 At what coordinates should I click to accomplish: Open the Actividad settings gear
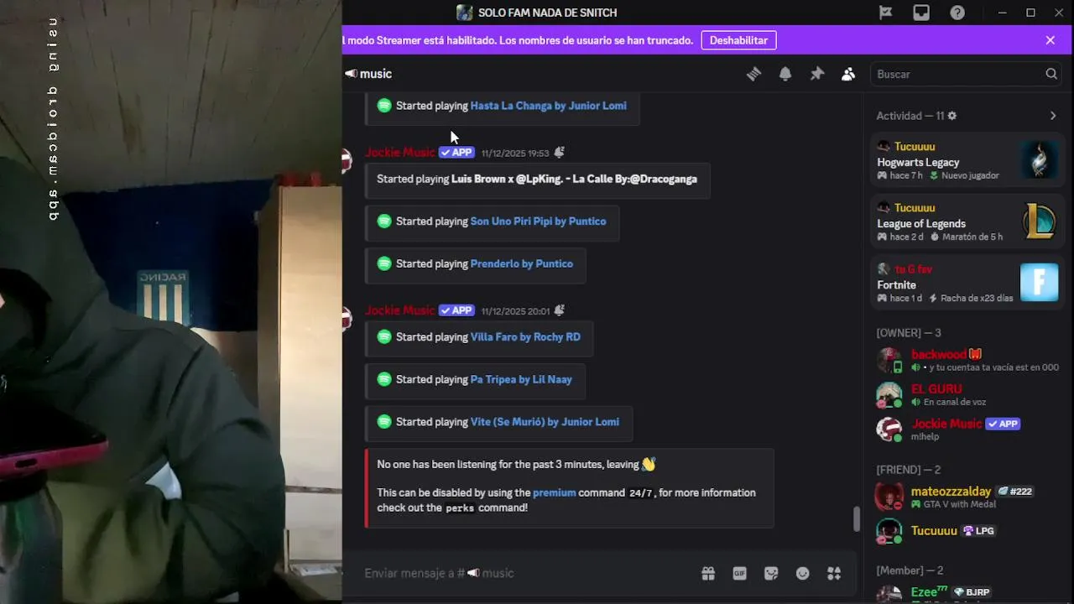click(951, 116)
